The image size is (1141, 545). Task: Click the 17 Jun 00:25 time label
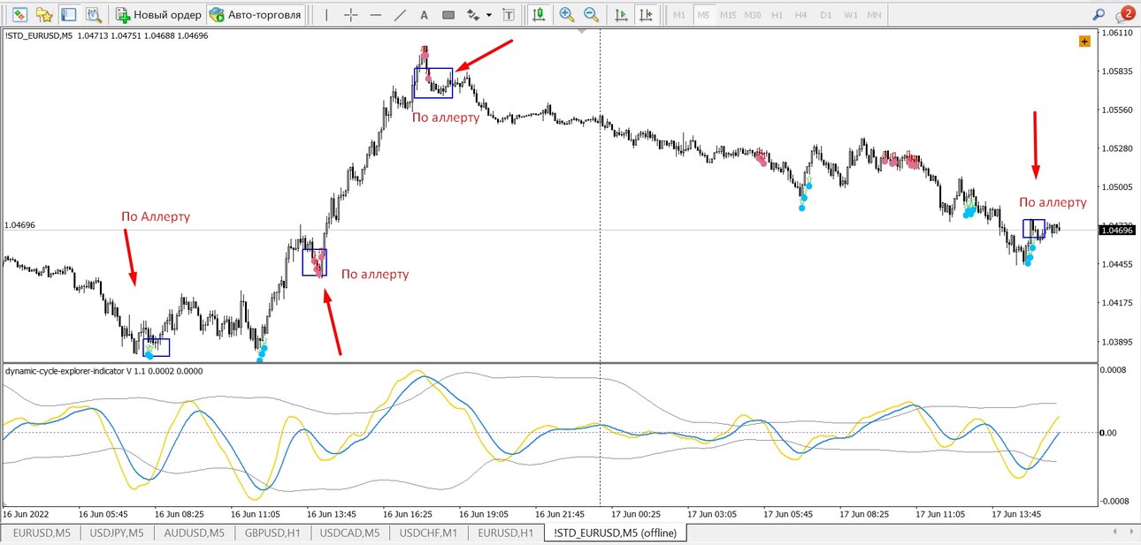[634, 513]
